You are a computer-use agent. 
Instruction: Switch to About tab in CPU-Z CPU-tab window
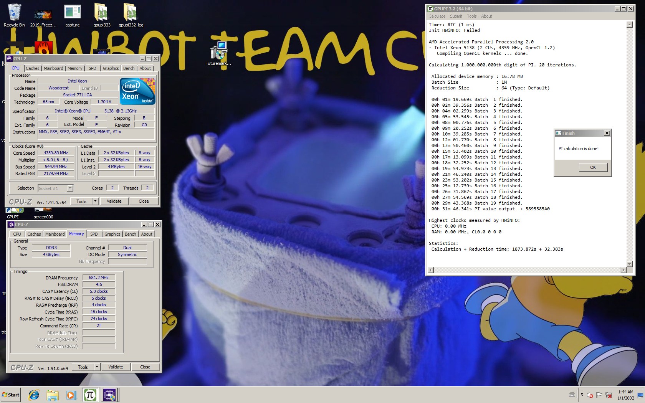[x=145, y=68]
